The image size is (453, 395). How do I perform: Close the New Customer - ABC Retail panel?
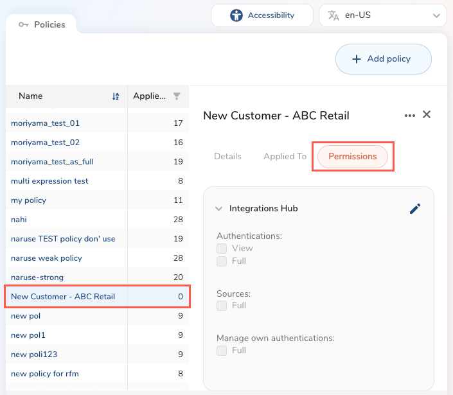pos(427,115)
